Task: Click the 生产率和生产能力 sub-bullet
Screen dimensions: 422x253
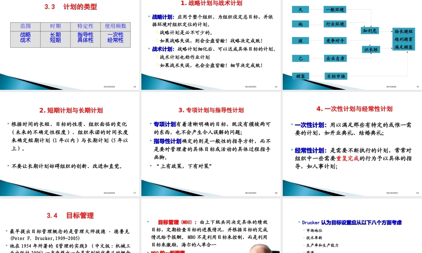Action: tap(322, 245)
